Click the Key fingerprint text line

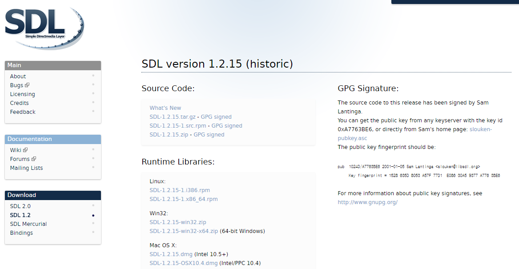[x=424, y=176]
